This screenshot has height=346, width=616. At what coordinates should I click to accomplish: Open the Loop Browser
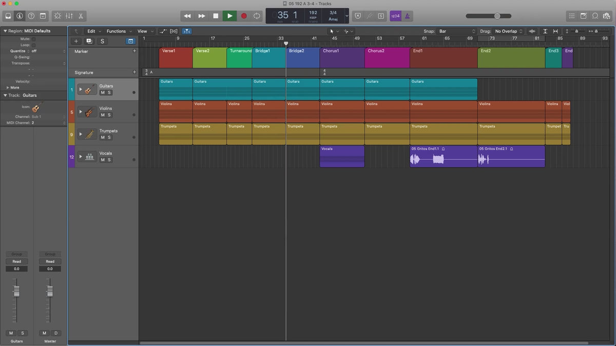[595, 16]
